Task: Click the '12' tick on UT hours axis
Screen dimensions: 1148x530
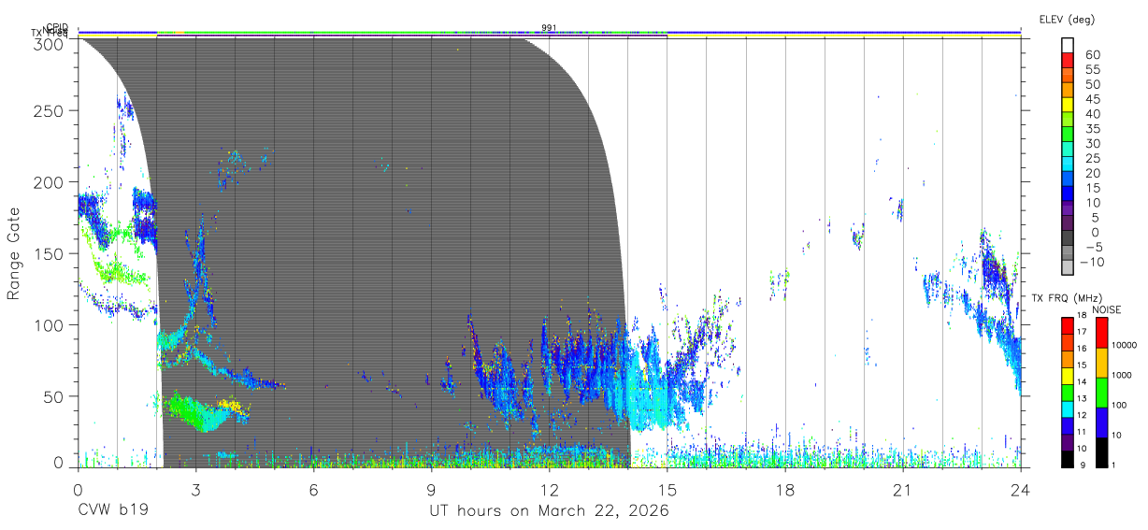Action: 550,489
